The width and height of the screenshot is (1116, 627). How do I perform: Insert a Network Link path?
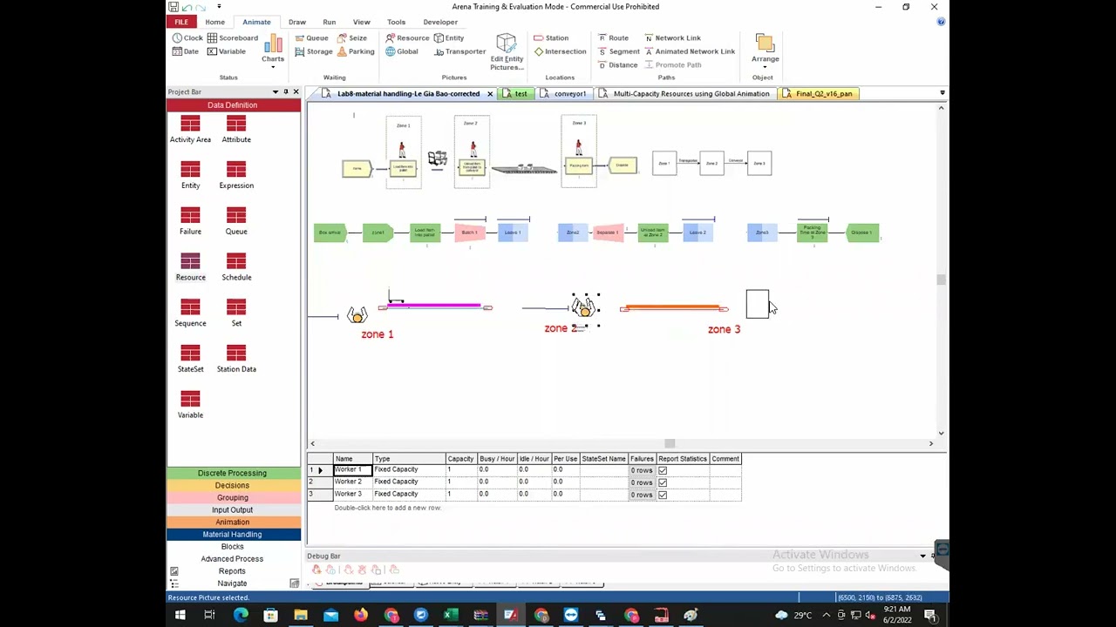[x=672, y=38]
